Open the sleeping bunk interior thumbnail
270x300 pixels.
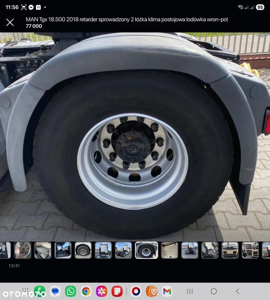[x=43, y=250]
